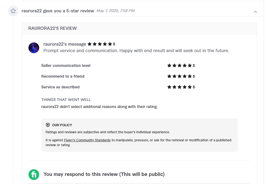Click the raurora22 gave you a 5-star review title

[58, 11]
